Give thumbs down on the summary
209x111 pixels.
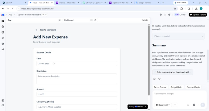pyautogui.click(x=159, y=79)
